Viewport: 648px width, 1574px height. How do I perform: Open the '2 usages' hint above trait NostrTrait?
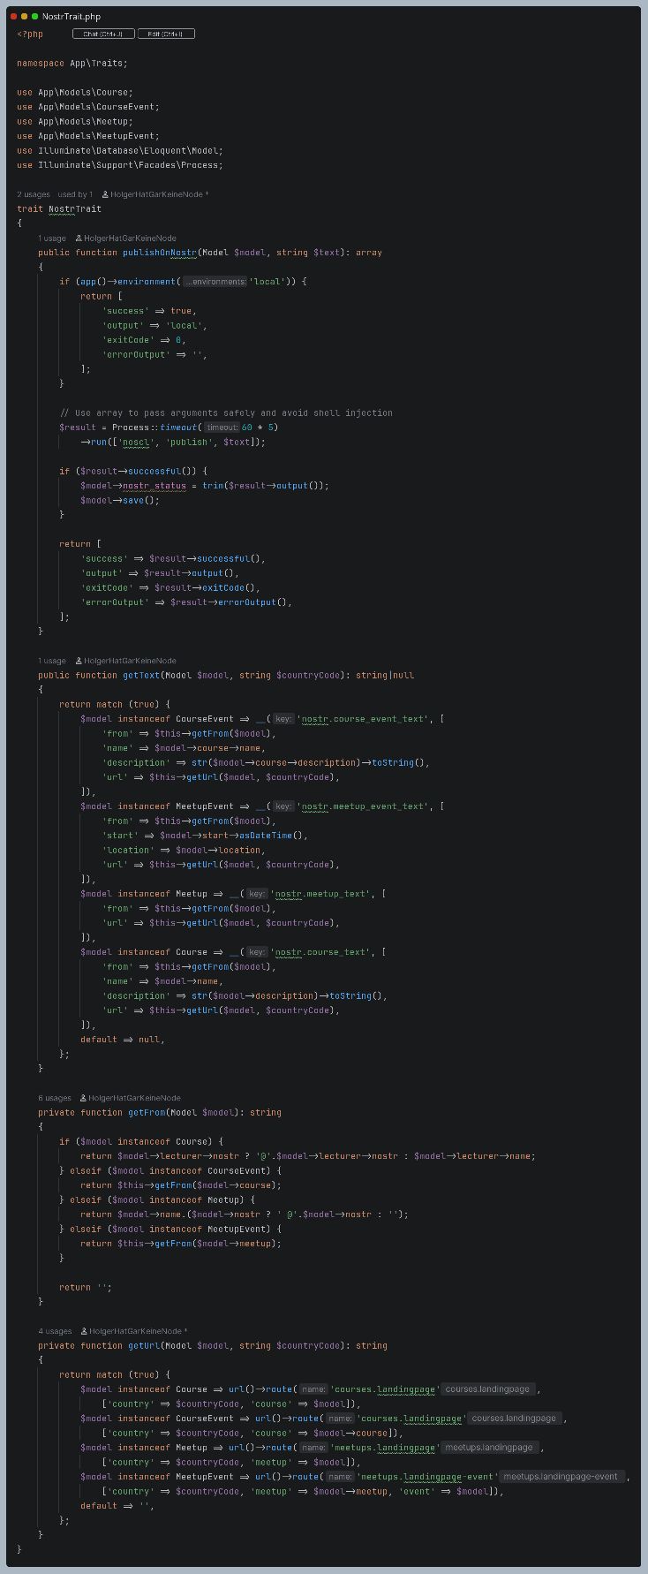[x=34, y=194]
